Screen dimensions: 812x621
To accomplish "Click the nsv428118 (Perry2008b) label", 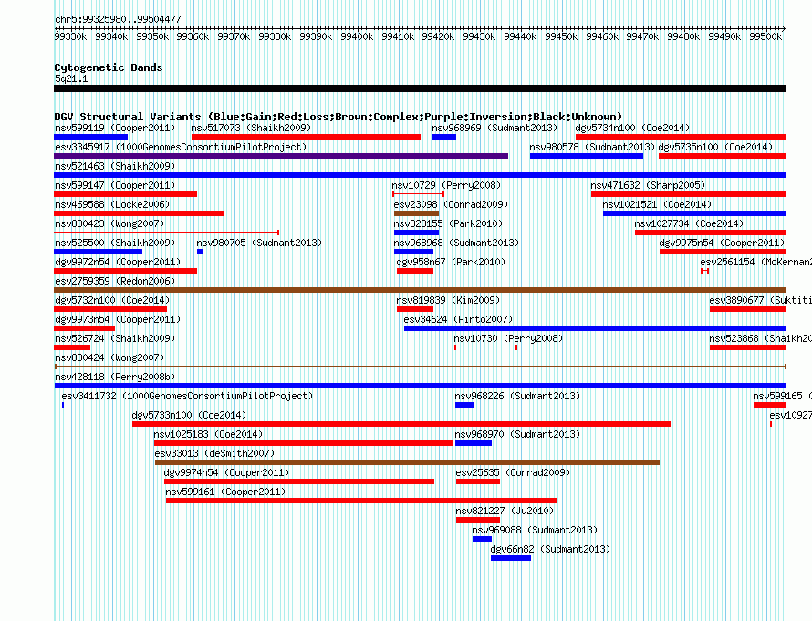I will [x=115, y=377].
